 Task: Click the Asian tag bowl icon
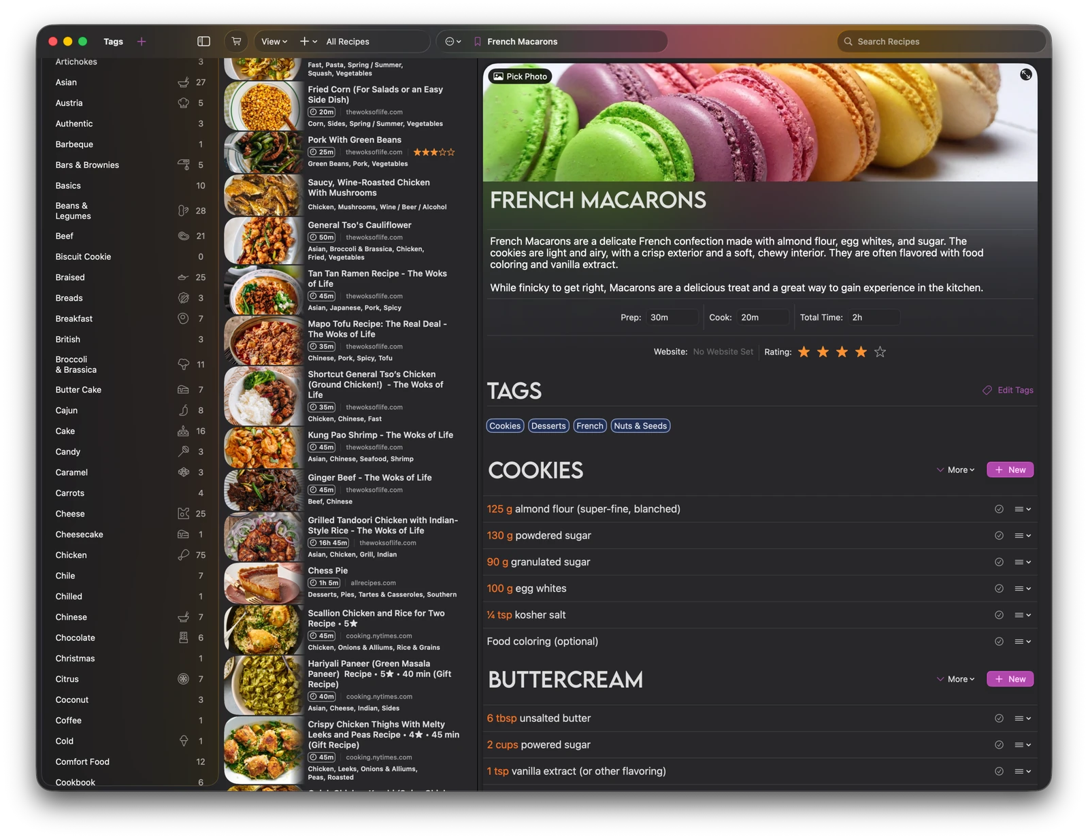click(x=183, y=82)
